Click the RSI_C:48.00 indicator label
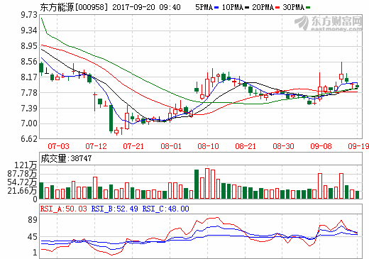Viewport: 369px width, 259px height. 166,209
